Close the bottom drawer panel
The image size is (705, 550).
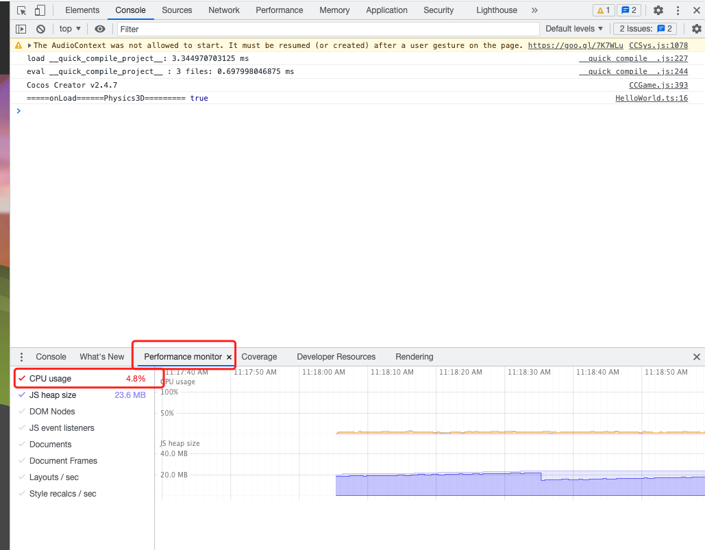coord(697,357)
